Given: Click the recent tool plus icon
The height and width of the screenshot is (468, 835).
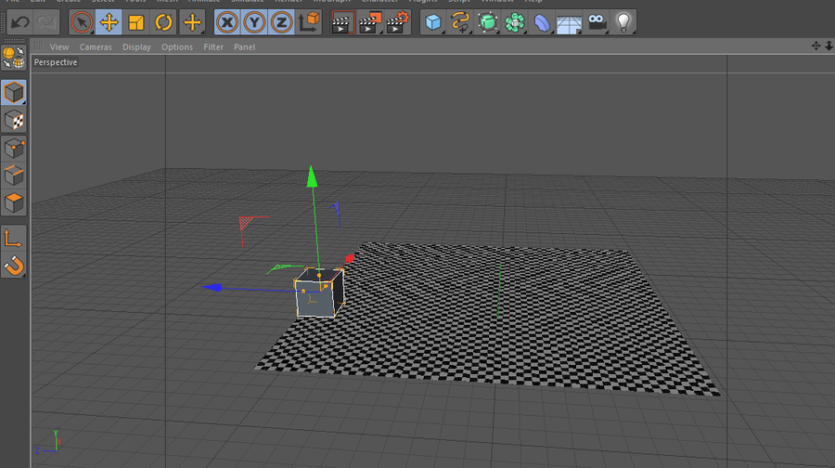Looking at the screenshot, I should [192, 22].
